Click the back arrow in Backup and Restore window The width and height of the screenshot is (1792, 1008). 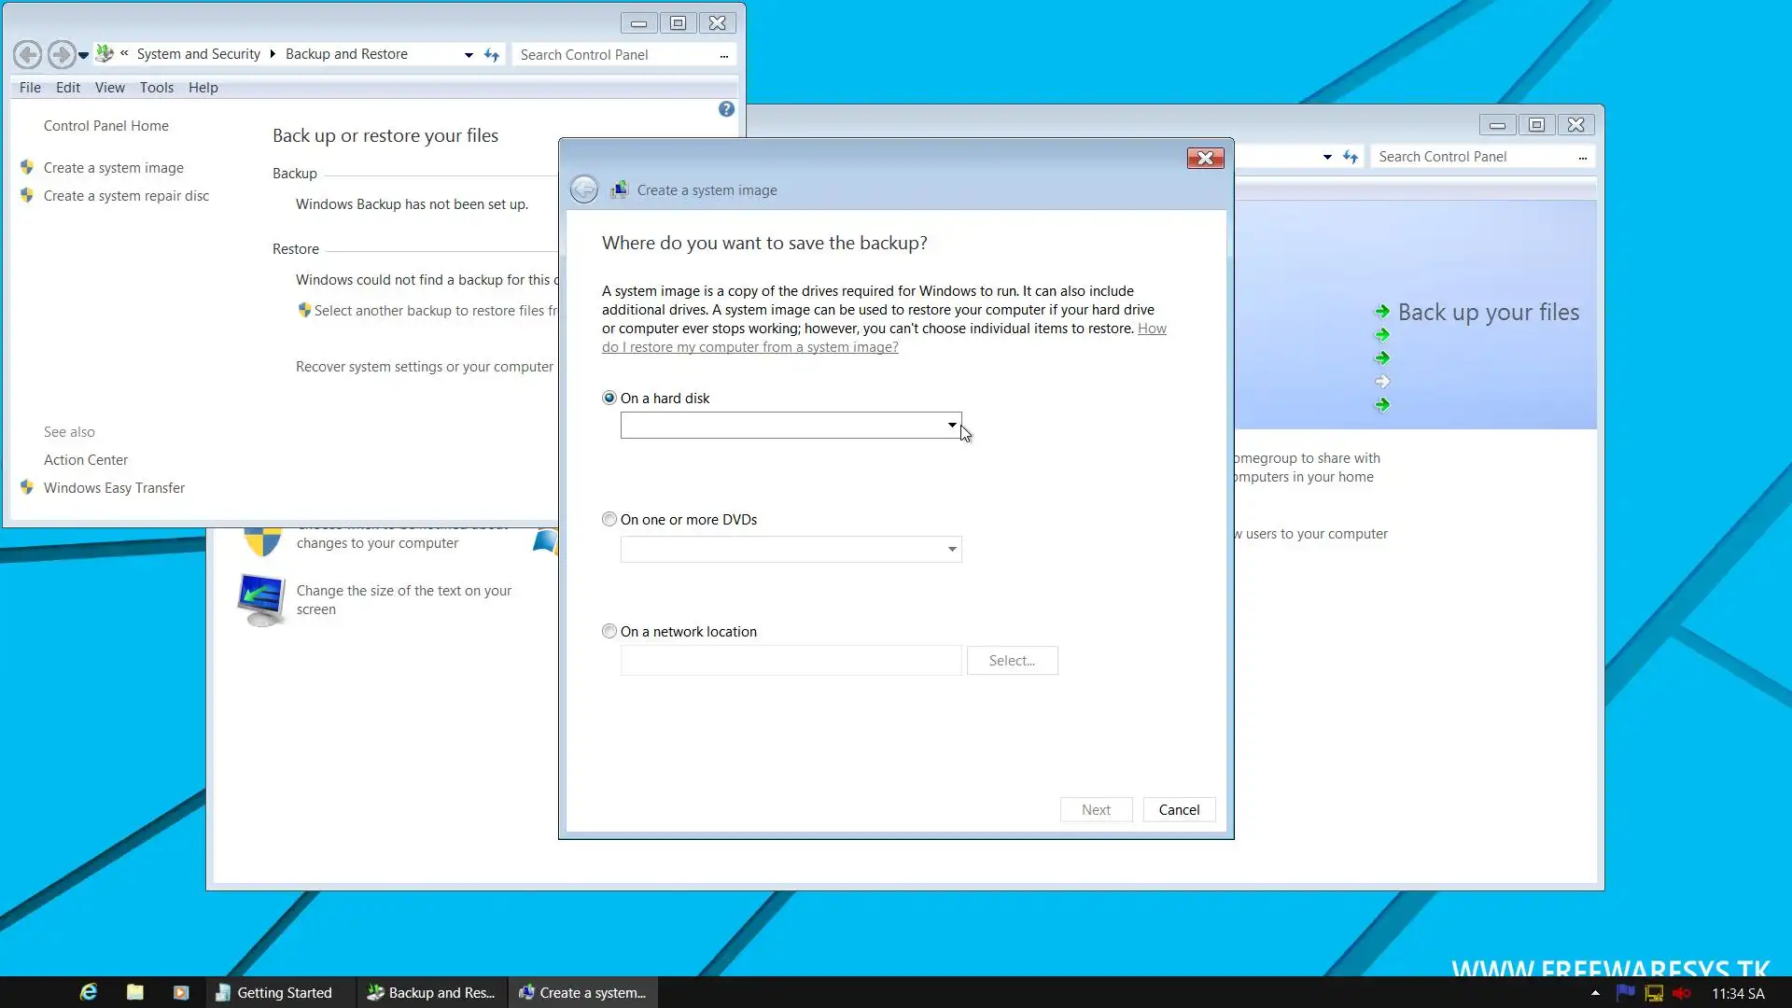coord(27,55)
